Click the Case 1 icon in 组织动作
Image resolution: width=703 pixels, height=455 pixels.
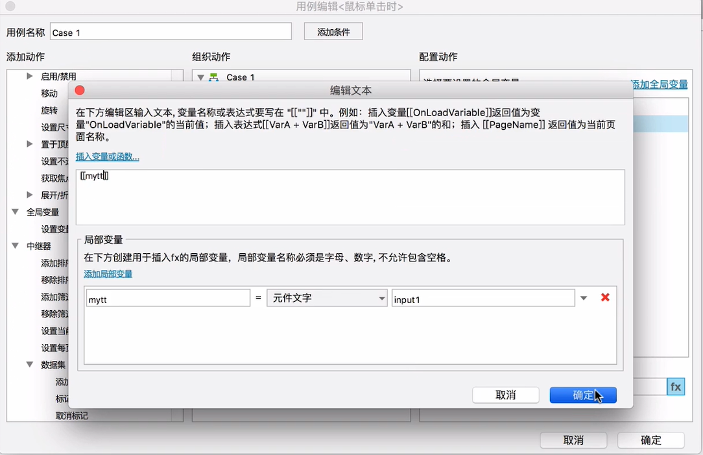[x=214, y=77]
